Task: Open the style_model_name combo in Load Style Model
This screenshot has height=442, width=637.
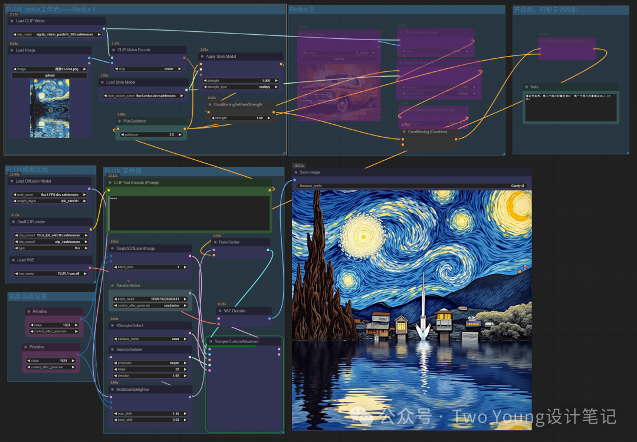Action: [x=144, y=96]
